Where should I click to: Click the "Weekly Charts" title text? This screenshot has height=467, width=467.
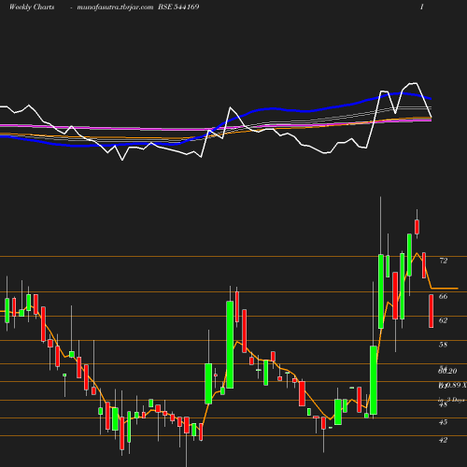coord(32,7)
